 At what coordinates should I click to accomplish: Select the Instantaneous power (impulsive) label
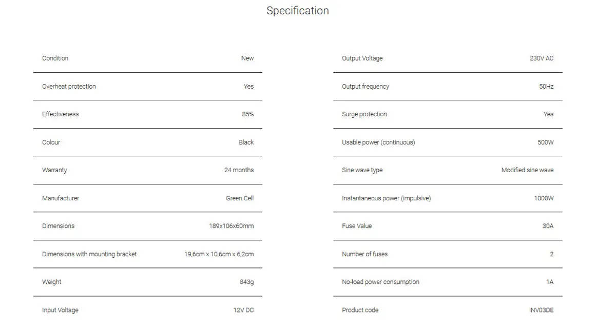click(386, 198)
